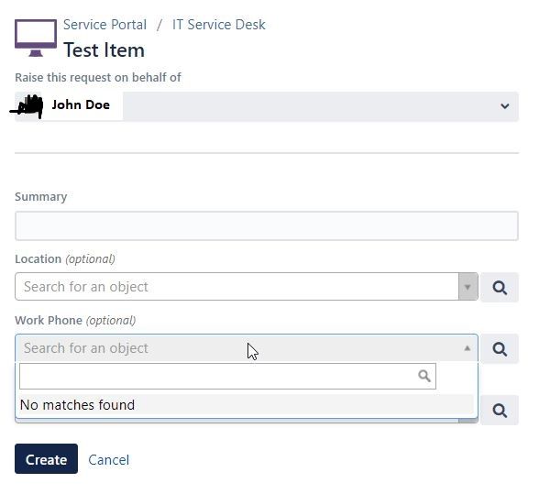Screen dimensions: 539x494
Task: Expand the Location dropdown arrow
Action: (467, 287)
